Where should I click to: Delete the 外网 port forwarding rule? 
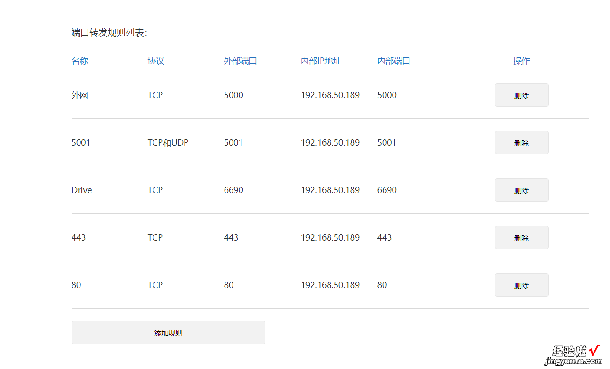[x=522, y=95]
